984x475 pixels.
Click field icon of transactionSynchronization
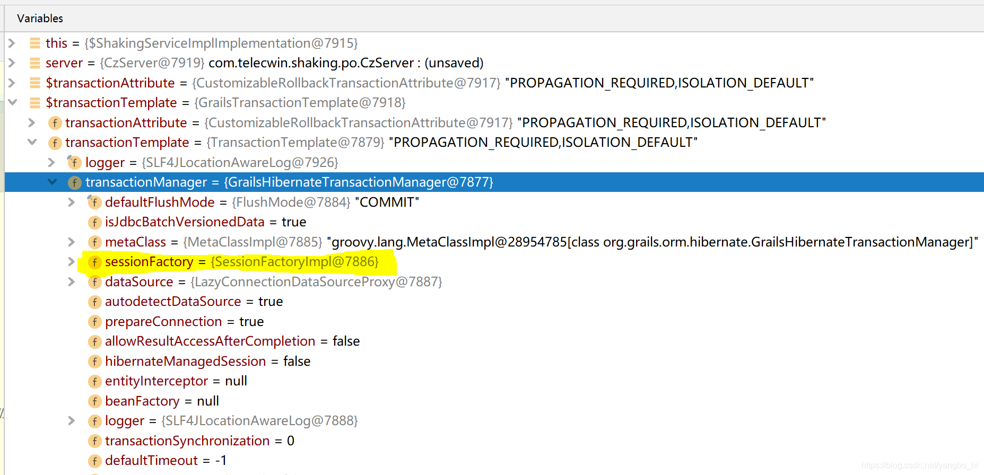point(94,441)
